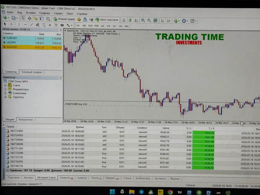The height and width of the screenshot is (195, 260).
Task: Expand the Скрипты tree node
Action: click(x=5, y=97)
